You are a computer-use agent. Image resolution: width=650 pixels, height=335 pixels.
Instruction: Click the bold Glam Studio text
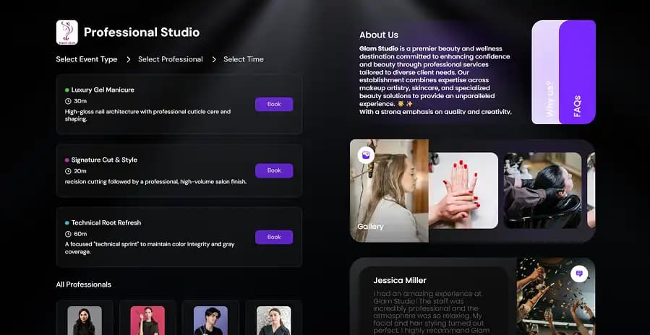pos(379,49)
